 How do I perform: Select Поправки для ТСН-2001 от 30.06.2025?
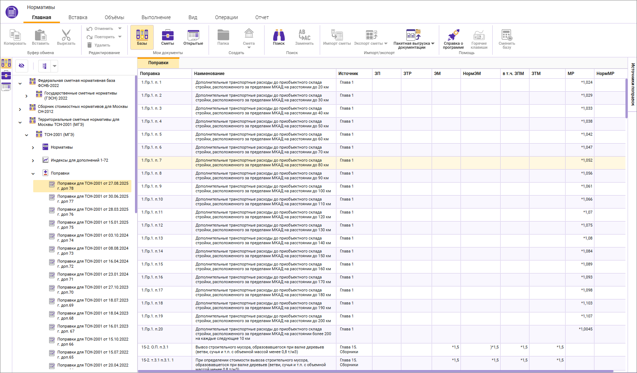(x=92, y=199)
